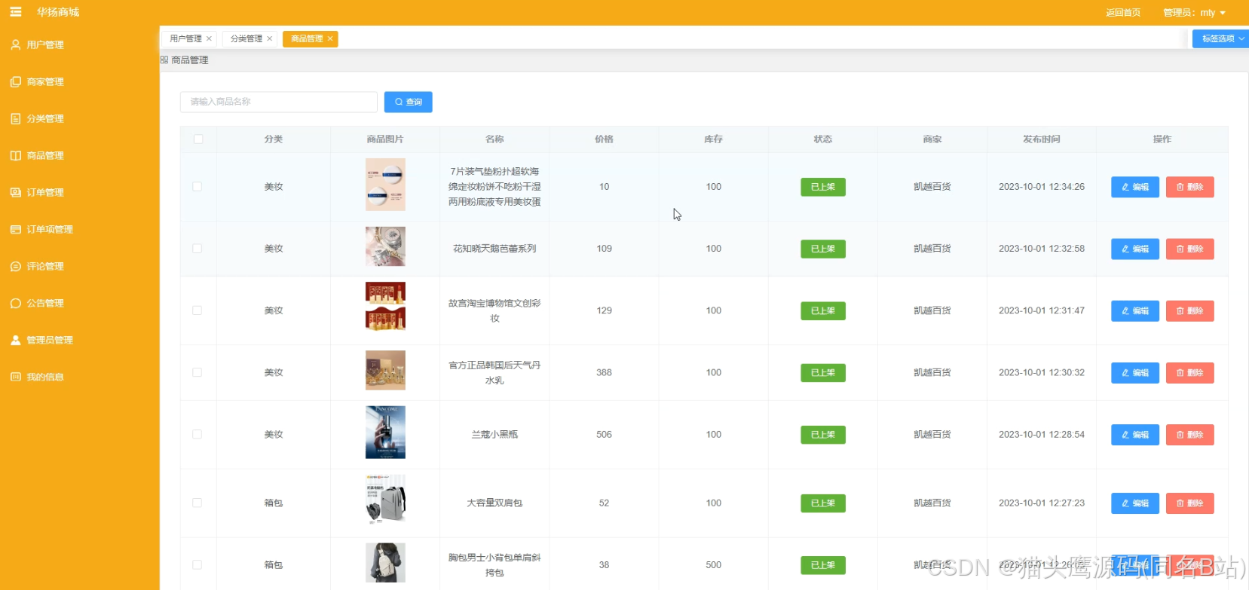Image resolution: width=1249 pixels, height=590 pixels.
Task: Click the 华扬商城 site title
Action: pos(58,12)
